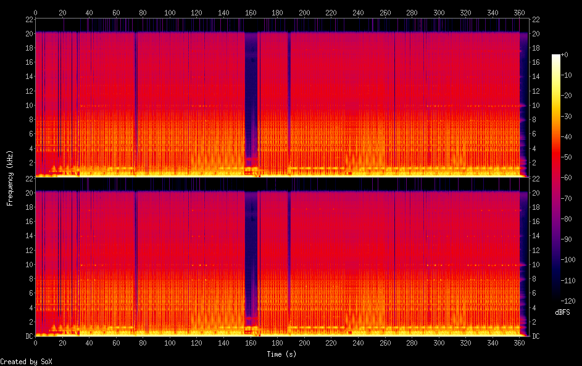Select the "100" tick on the top time axis
Screen dimensions: 582x366
[x=170, y=12]
